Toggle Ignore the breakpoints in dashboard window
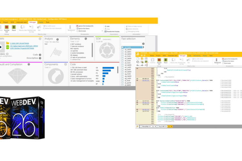Screen dimensions: 242x161 pos(85,26)
